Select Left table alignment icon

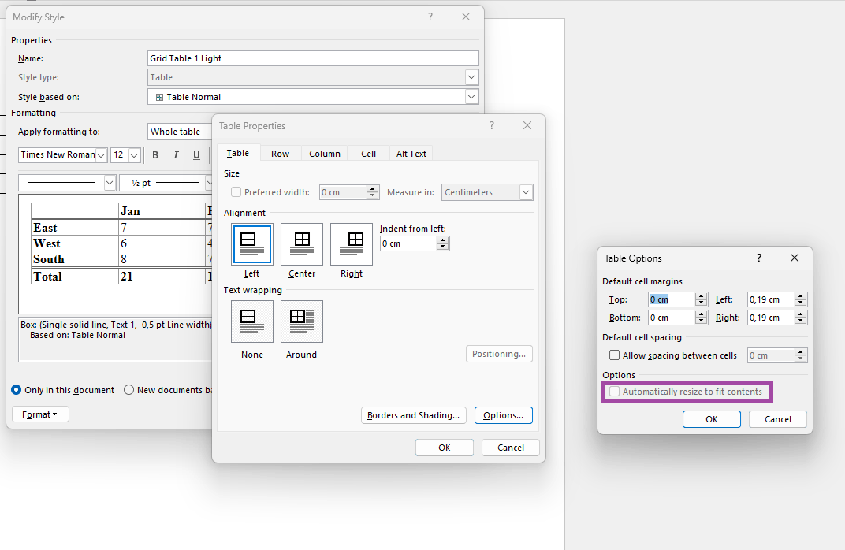point(251,244)
